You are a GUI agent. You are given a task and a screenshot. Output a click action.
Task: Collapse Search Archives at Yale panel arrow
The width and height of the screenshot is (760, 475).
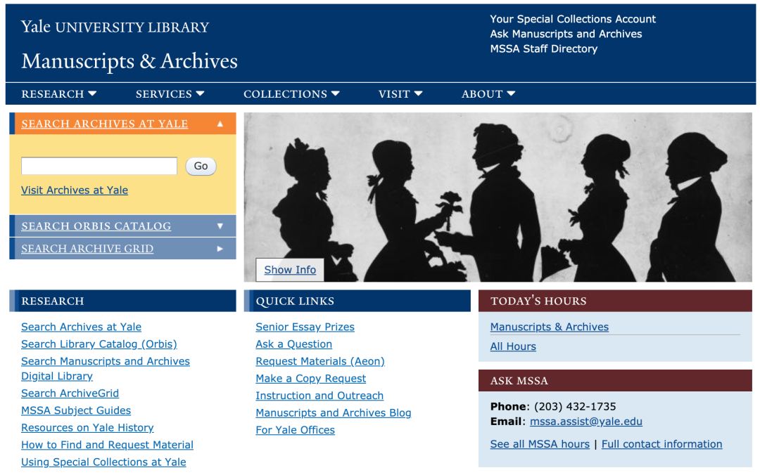point(220,124)
